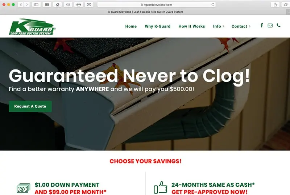
Task: Go to How It Works page
Action: 192,26
